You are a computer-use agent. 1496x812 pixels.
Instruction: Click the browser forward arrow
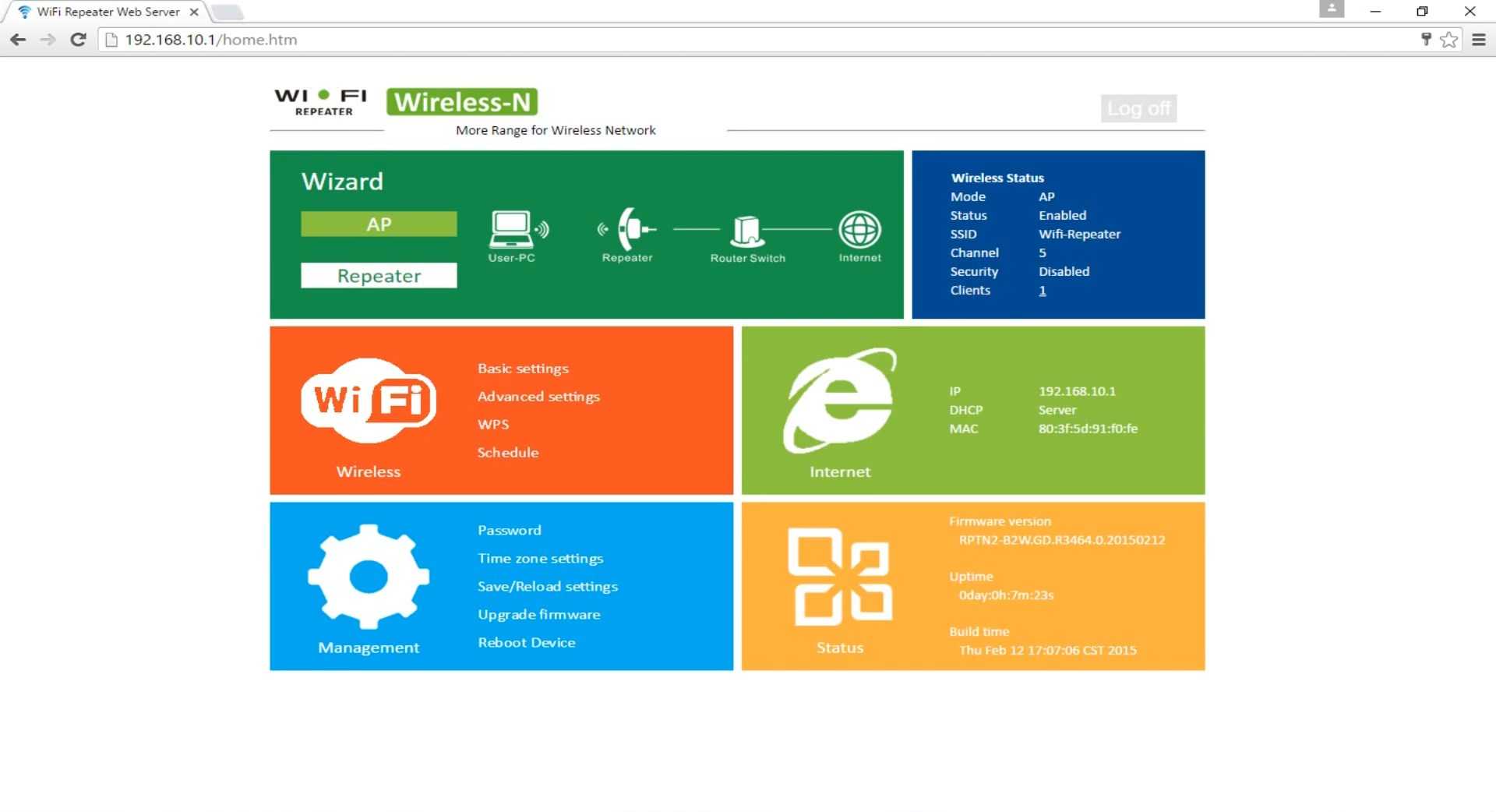48,40
